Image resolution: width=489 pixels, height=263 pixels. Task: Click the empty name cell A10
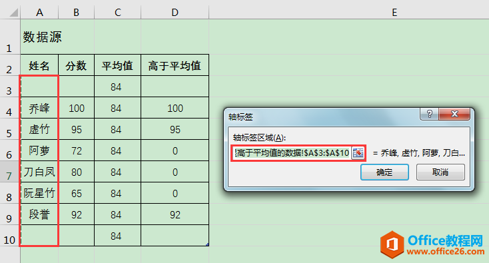point(39,236)
